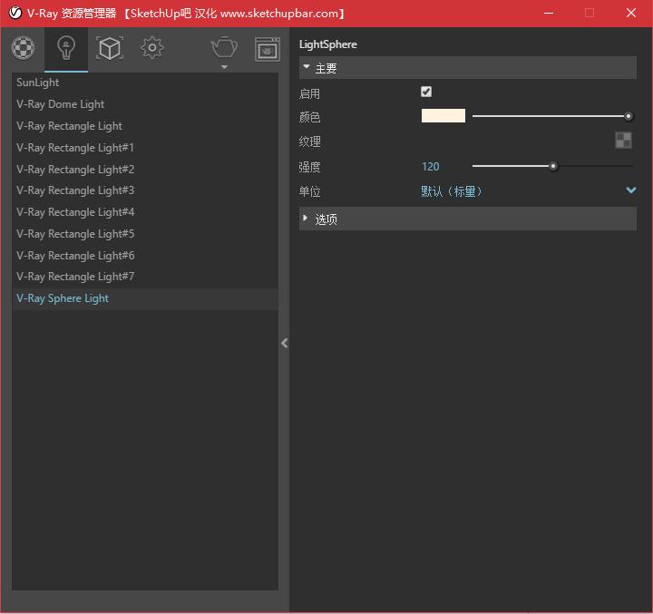Select SunLight in the light list
Screen dimensions: 653x614
145,83
